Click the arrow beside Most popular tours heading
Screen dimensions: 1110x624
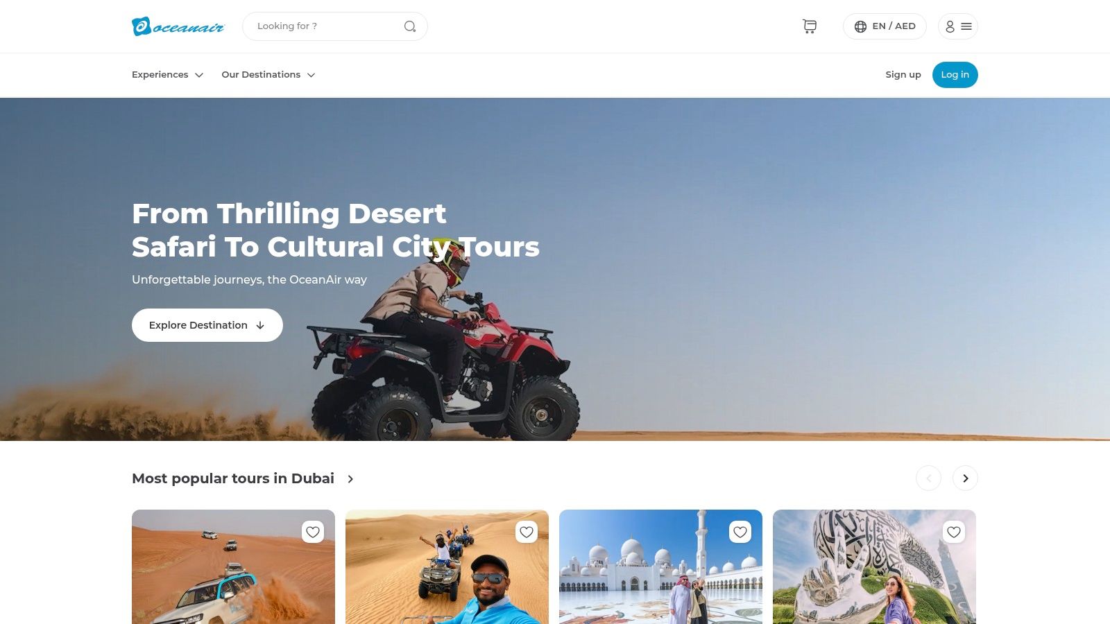(350, 479)
